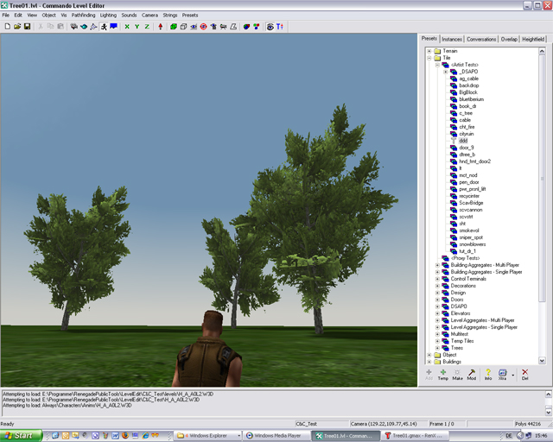This screenshot has height=442, width=553.
Task: Click the Mod hammer icon
Action: [473, 374]
